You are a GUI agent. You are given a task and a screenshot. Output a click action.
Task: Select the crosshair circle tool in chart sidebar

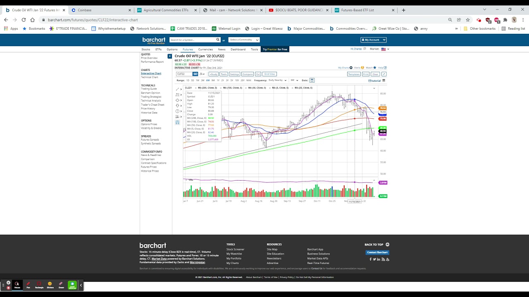178,100
